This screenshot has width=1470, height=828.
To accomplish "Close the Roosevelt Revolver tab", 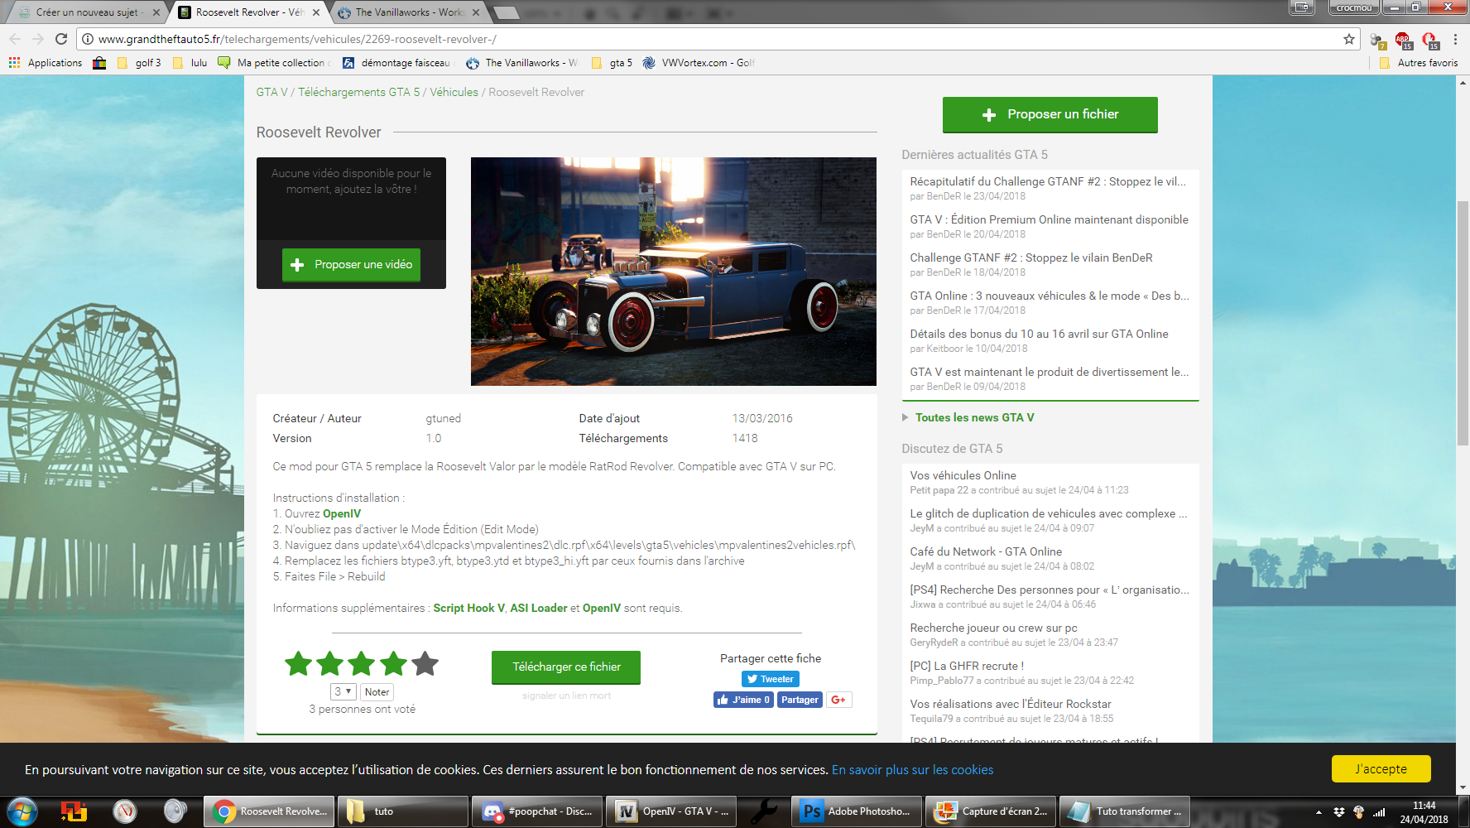I will click(x=316, y=12).
